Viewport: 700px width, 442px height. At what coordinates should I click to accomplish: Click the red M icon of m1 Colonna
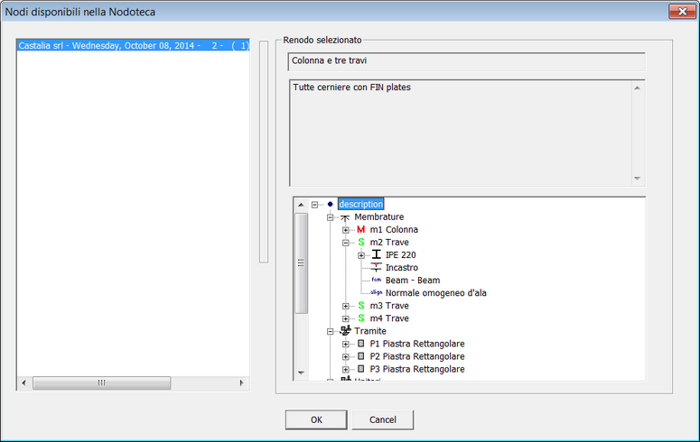(360, 230)
